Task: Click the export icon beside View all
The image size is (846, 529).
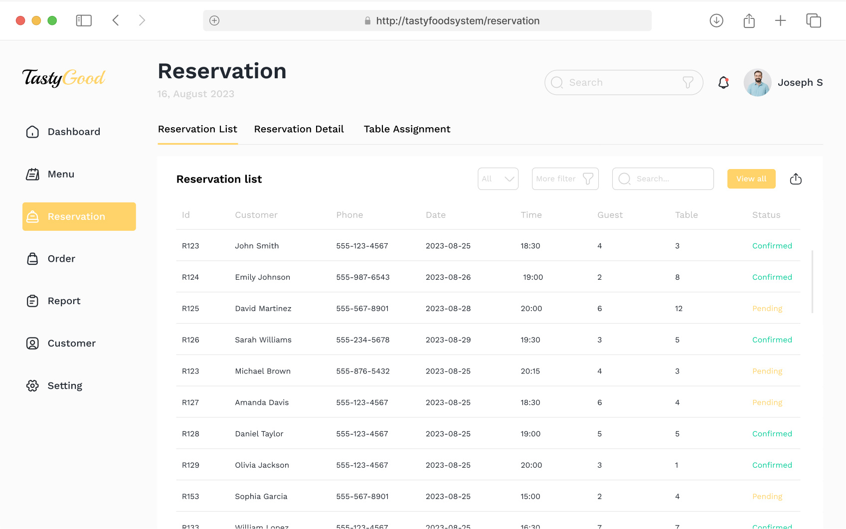Action: pyautogui.click(x=796, y=178)
